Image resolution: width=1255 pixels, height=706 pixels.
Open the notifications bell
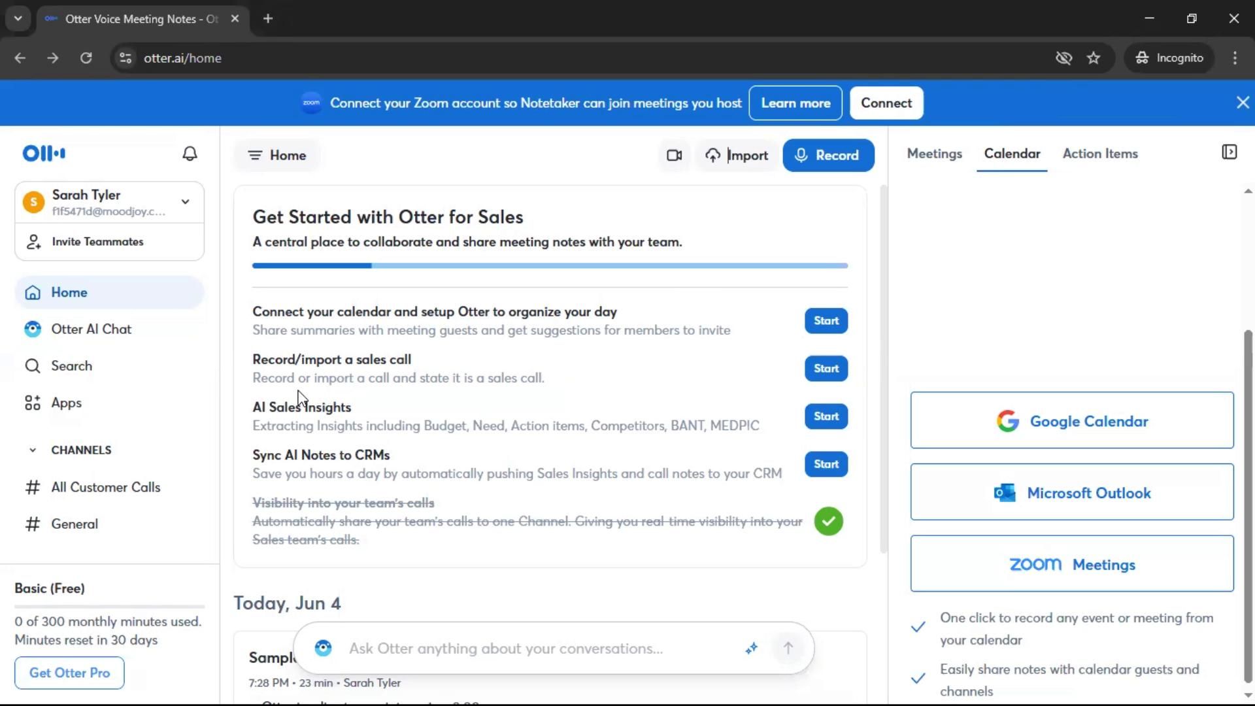click(190, 154)
